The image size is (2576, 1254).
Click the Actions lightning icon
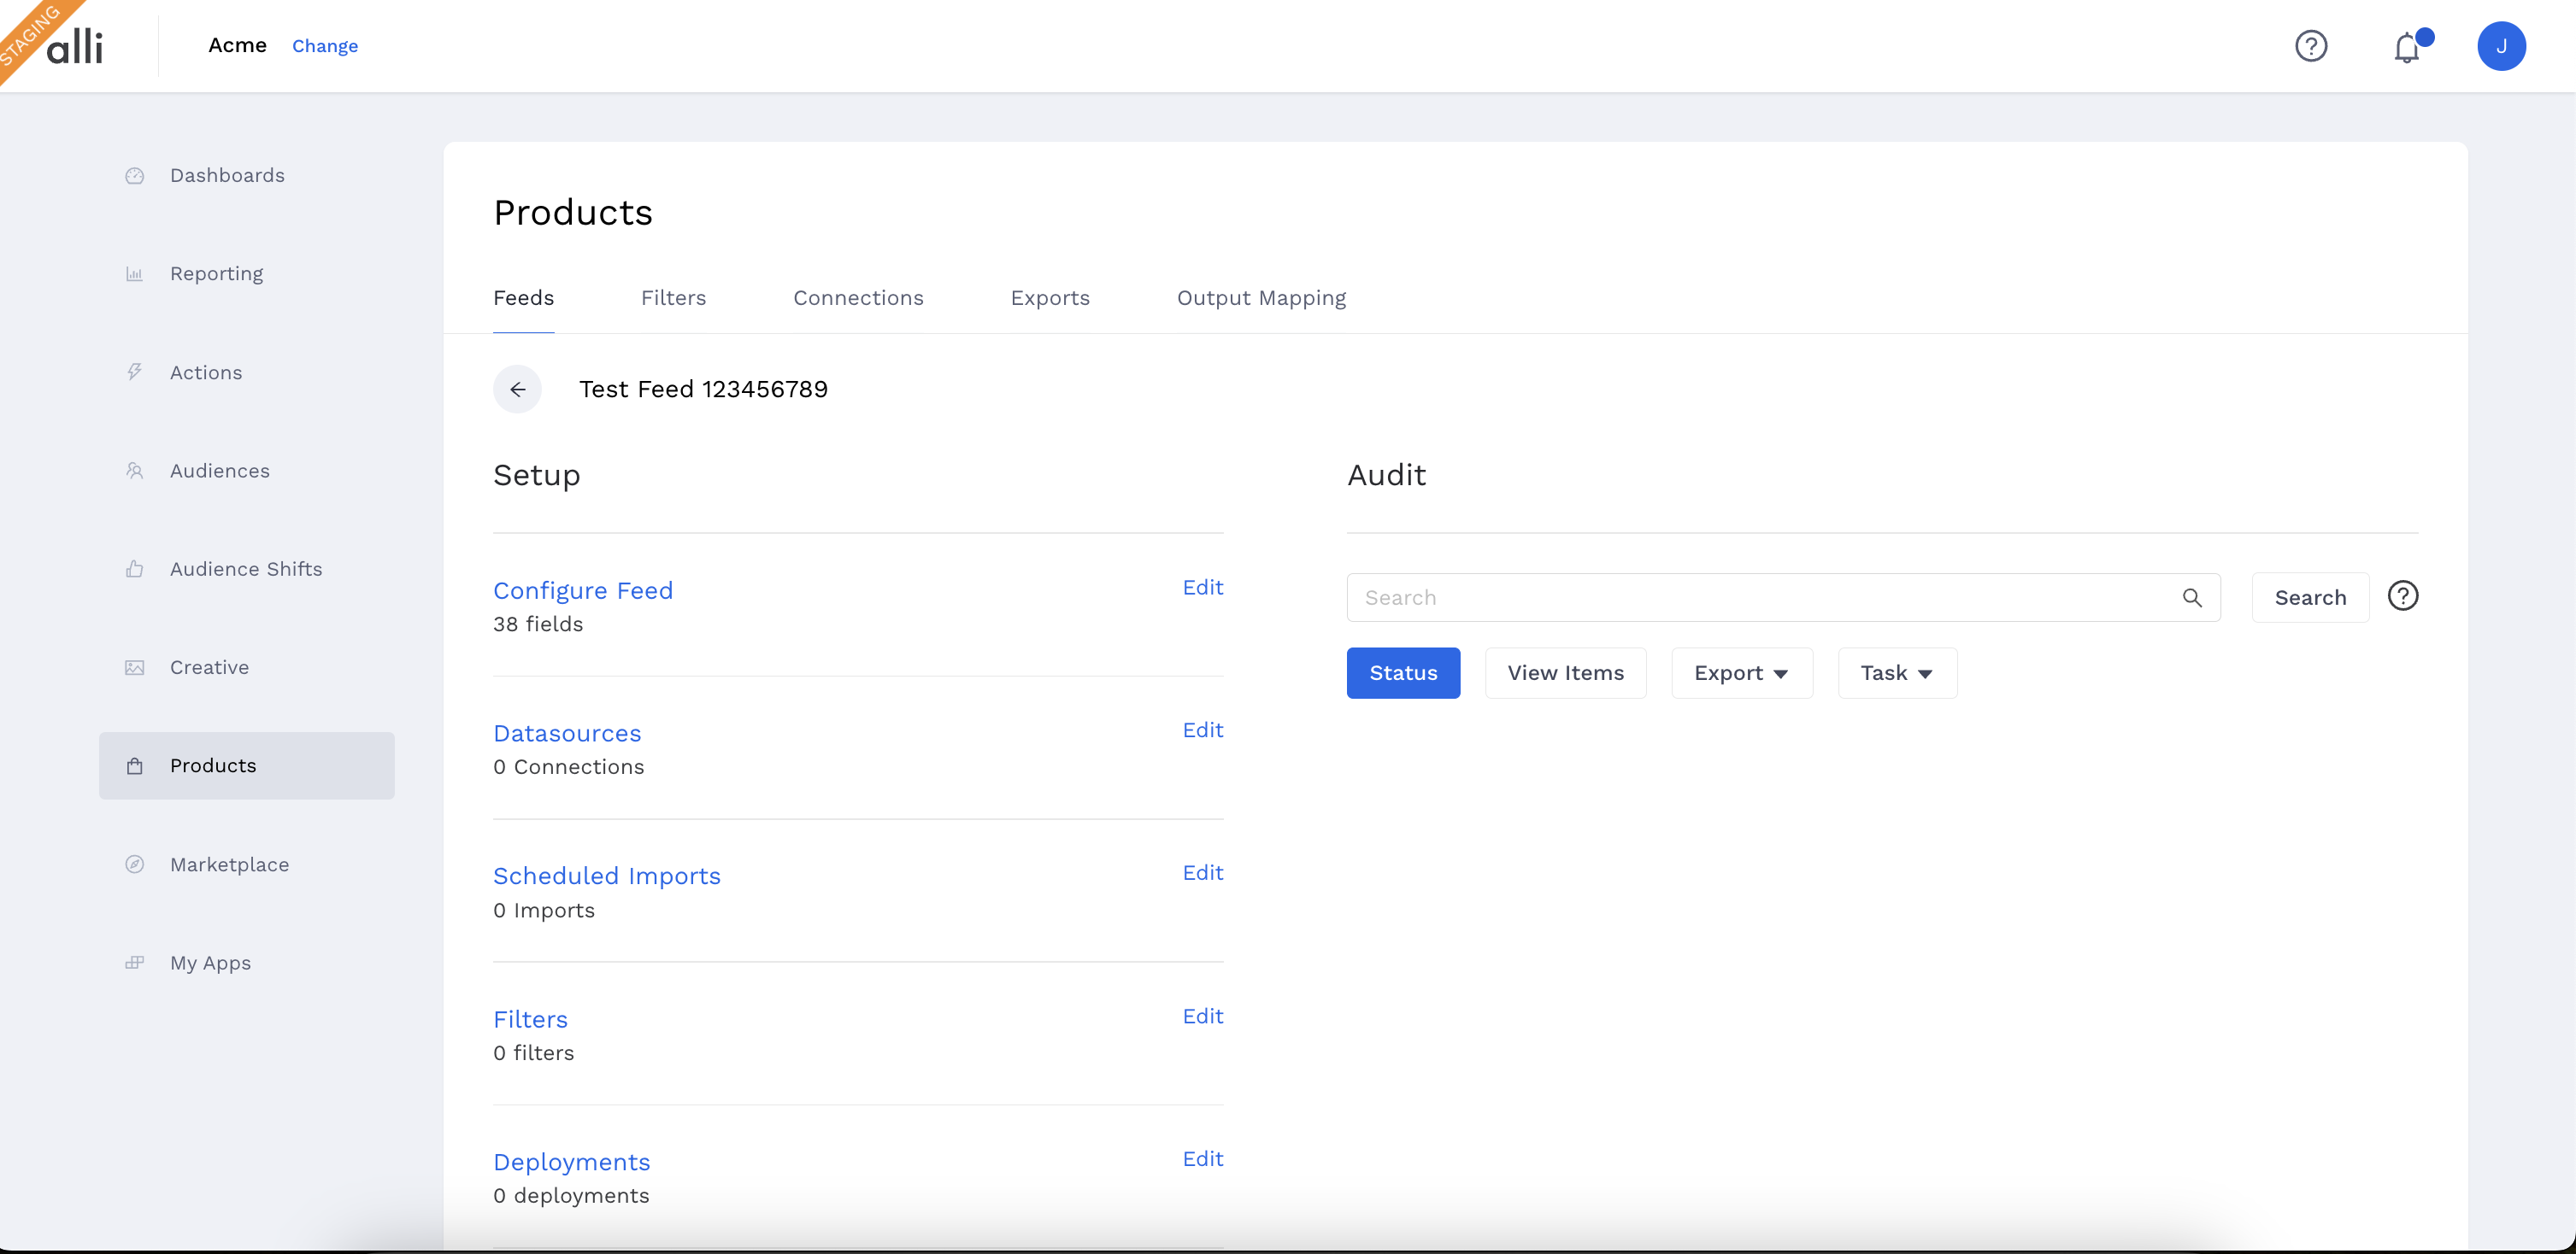pos(135,372)
